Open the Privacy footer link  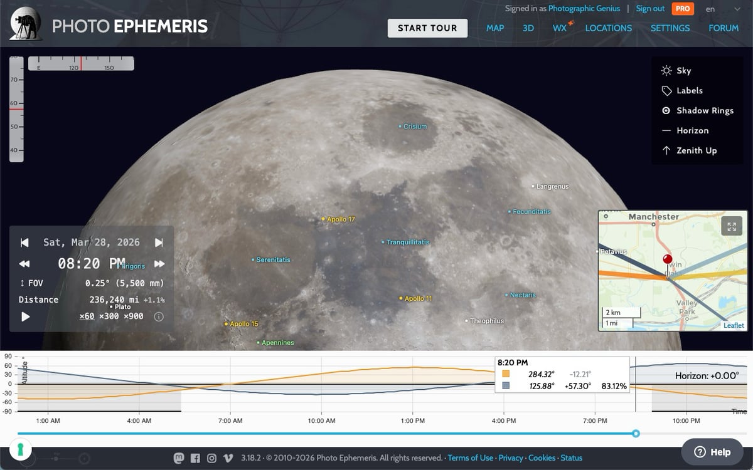(x=511, y=458)
